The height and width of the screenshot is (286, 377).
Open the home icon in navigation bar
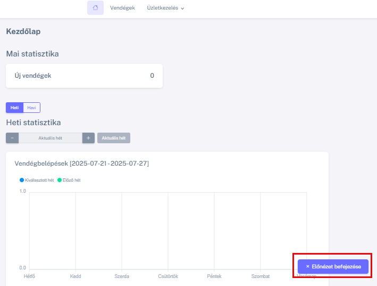[96, 7]
